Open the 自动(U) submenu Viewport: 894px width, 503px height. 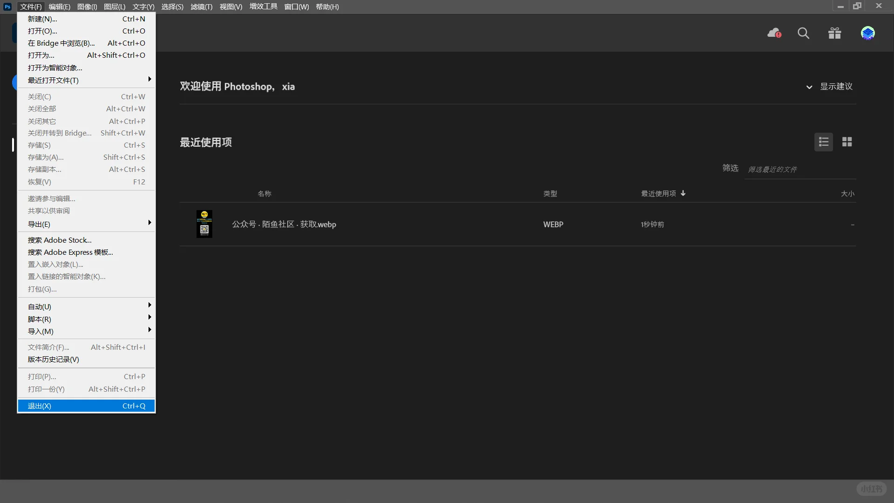(x=86, y=306)
